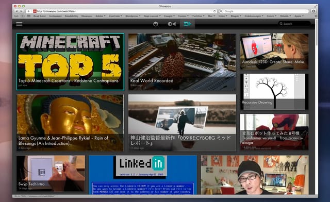
Task: Click the browser forward arrow
Action: (21, 11)
